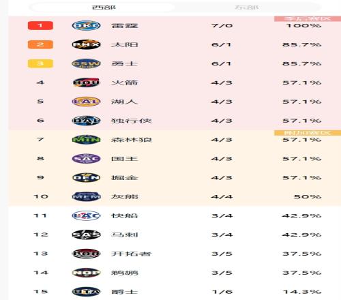Viewport: 341px width, 300px height.
Task: Open the NOP 鹈鹕 team logo
Action: pos(86,273)
